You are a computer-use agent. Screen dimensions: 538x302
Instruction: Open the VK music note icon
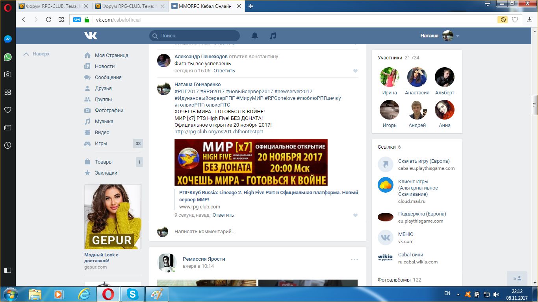pos(273,36)
